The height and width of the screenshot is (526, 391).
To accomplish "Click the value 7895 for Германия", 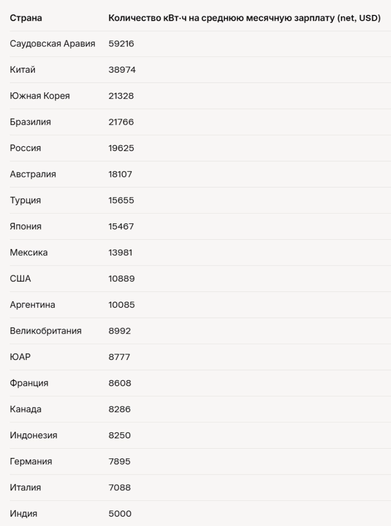I will coord(120,462).
